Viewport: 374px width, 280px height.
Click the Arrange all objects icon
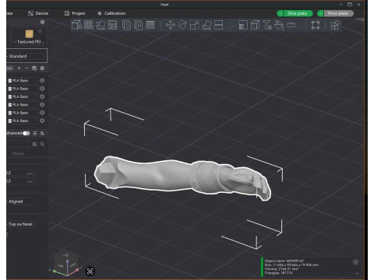tap(112, 25)
